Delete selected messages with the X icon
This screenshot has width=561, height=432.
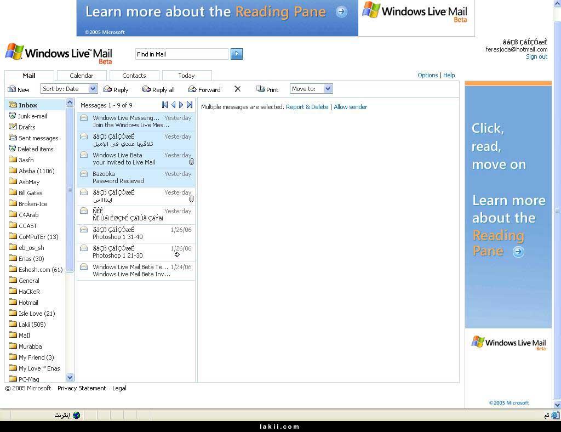coord(238,89)
